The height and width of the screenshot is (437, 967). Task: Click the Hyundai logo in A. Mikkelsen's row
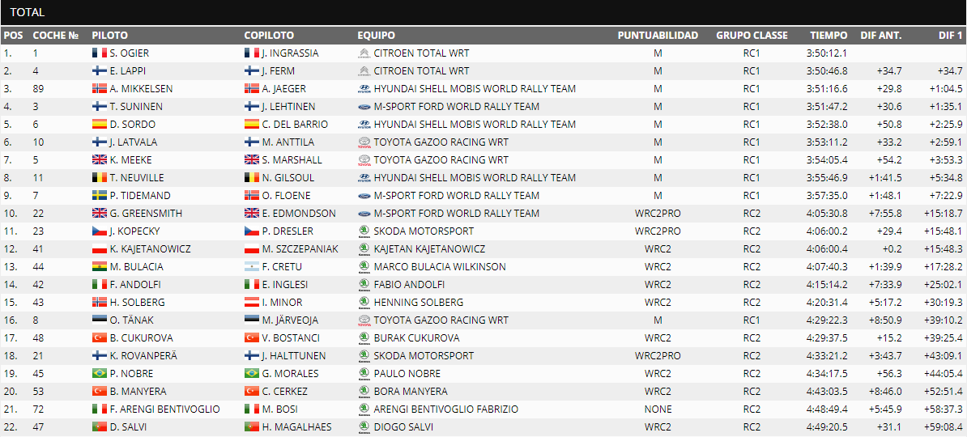(364, 89)
